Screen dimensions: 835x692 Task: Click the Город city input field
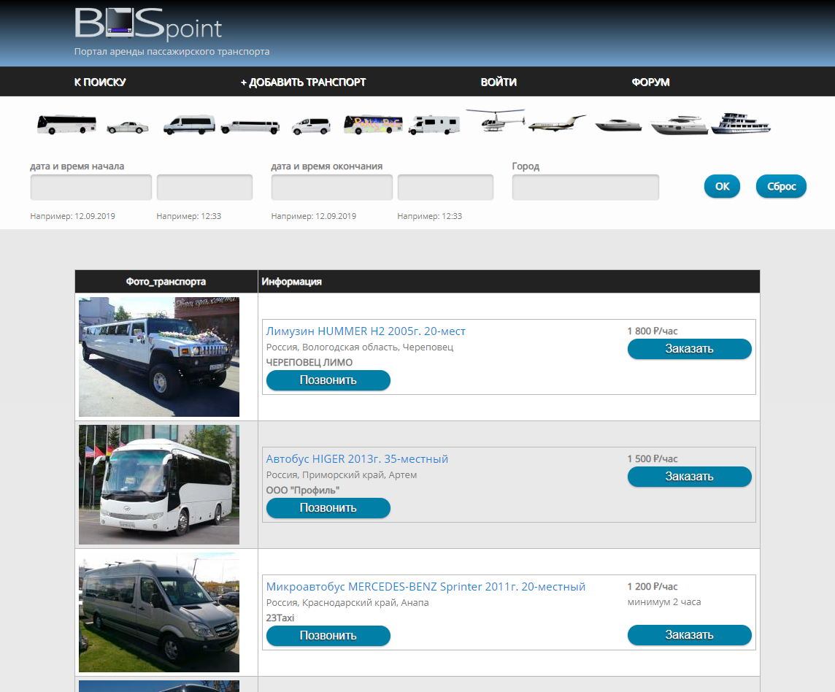click(x=586, y=187)
